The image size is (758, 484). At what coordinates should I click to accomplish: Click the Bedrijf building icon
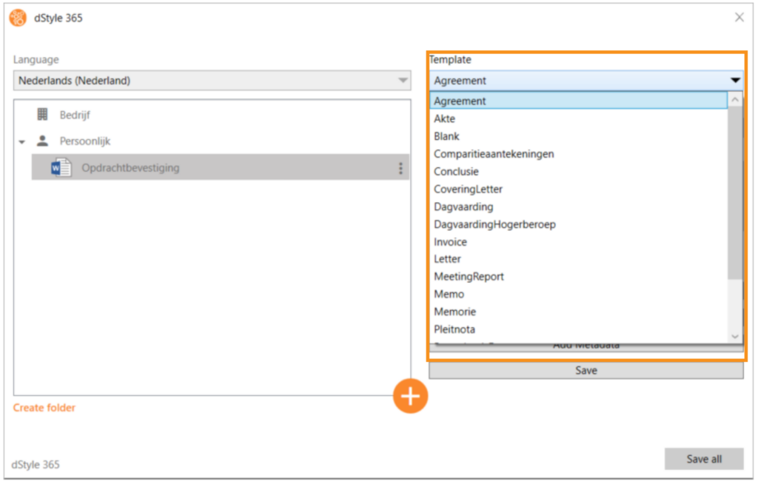click(x=42, y=114)
